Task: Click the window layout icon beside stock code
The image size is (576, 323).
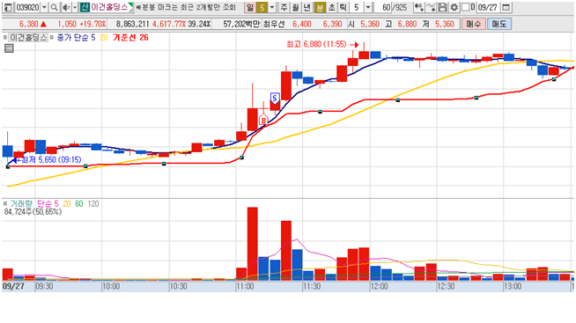Action: pos(8,7)
